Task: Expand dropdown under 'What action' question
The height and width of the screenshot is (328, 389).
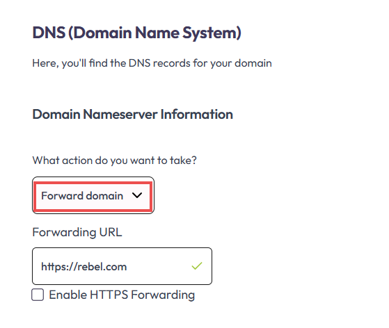Action: point(93,195)
